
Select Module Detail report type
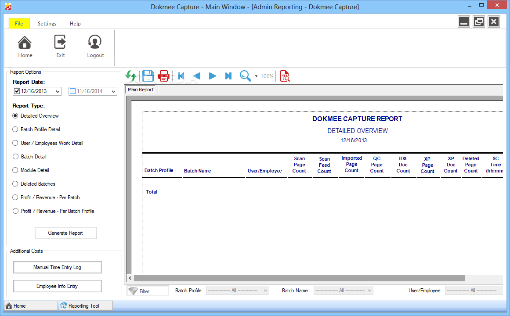(31, 170)
